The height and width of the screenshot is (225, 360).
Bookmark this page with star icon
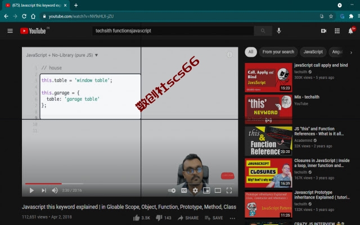coord(331,16)
